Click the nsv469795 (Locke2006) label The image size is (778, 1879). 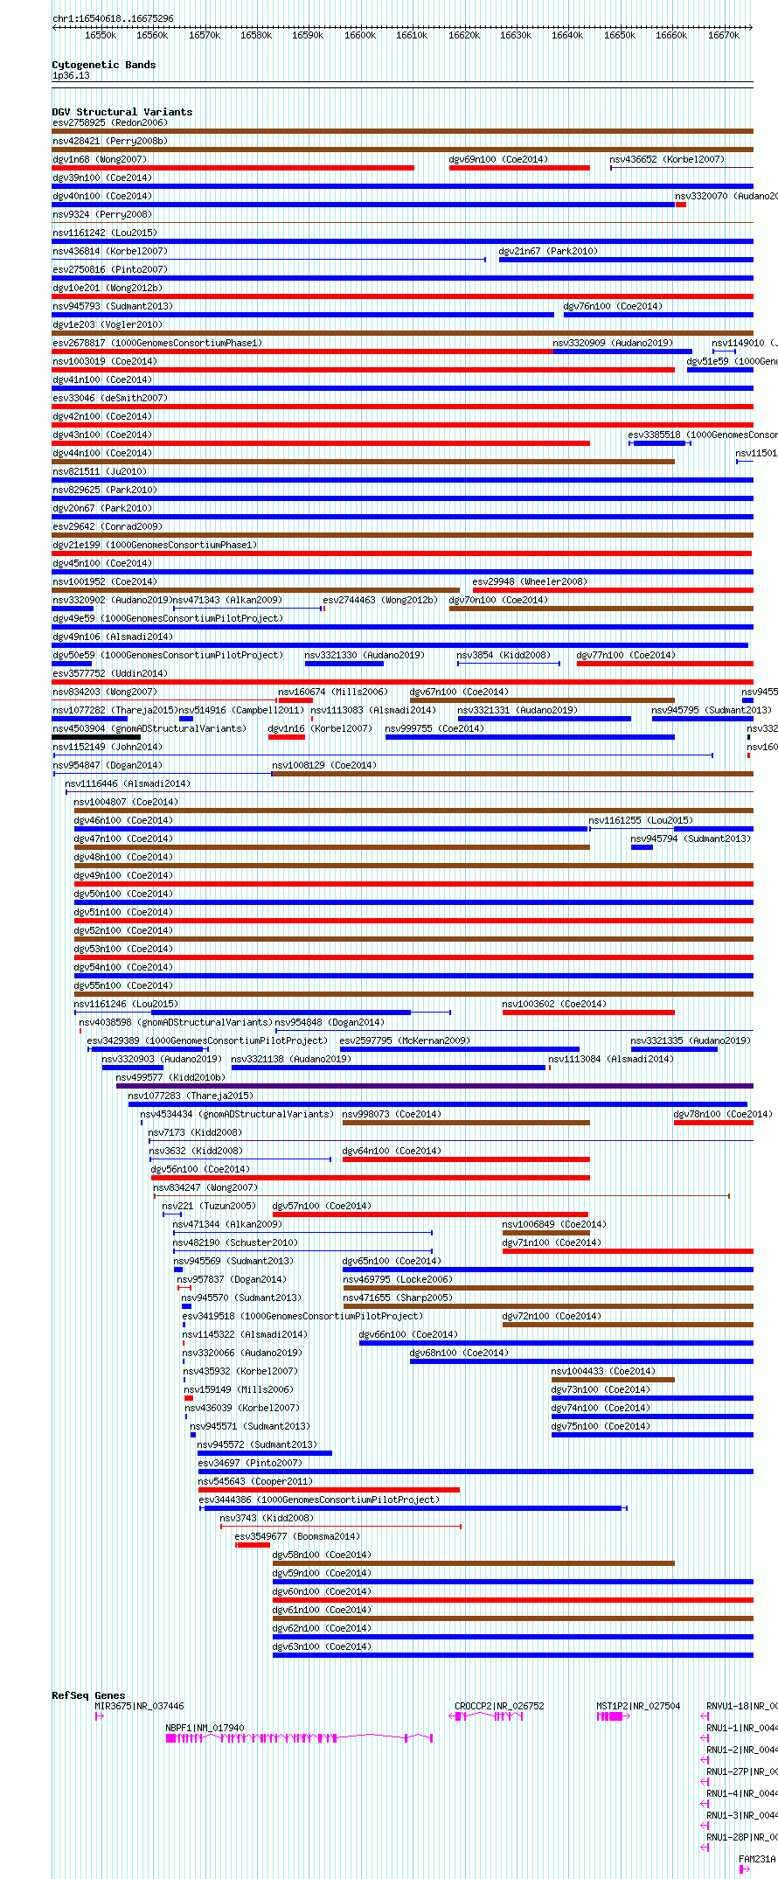pyautogui.click(x=398, y=1279)
